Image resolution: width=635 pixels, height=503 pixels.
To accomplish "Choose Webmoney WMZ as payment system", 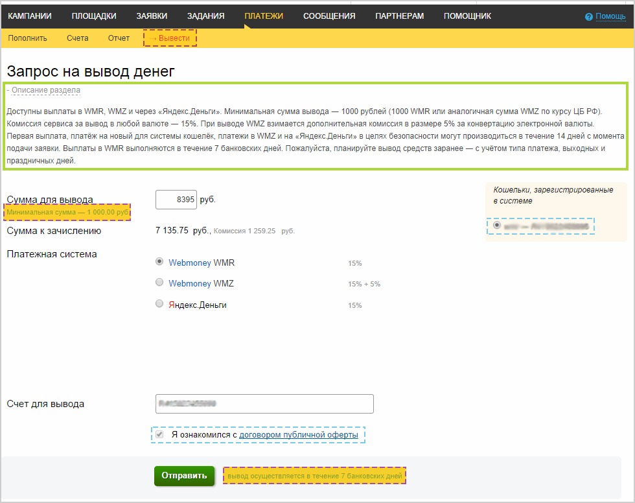I will pos(159,283).
